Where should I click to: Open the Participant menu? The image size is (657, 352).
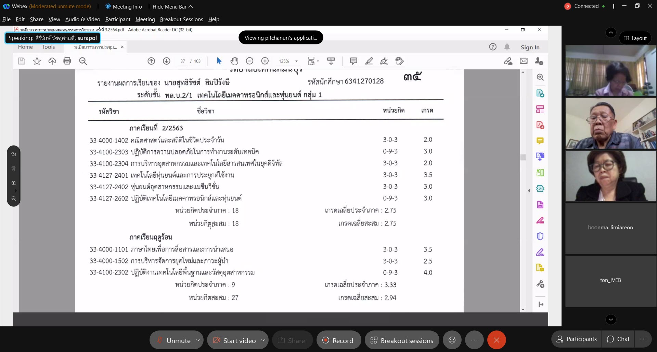click(118, 19)
